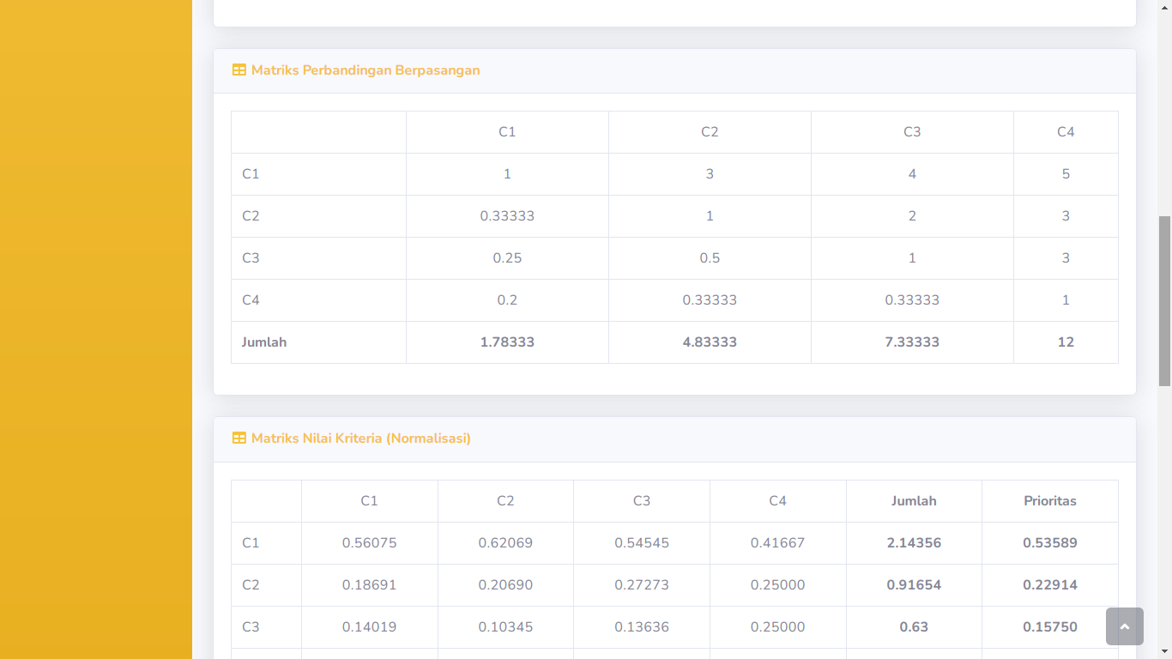Click the row sum 2.14356
Image resolution: width=1172 pixels, height=659 pixels.
[914, 543]
